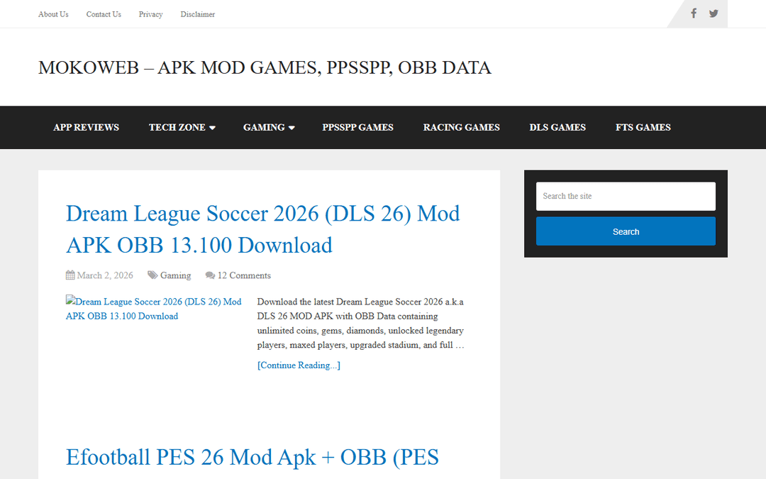View the 12 Comments link
766x479 pixels.
pyautogui.click(x=244, y=275)
